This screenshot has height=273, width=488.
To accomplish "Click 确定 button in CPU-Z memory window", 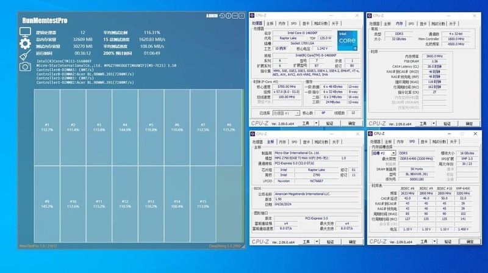I will pos(469,124).
